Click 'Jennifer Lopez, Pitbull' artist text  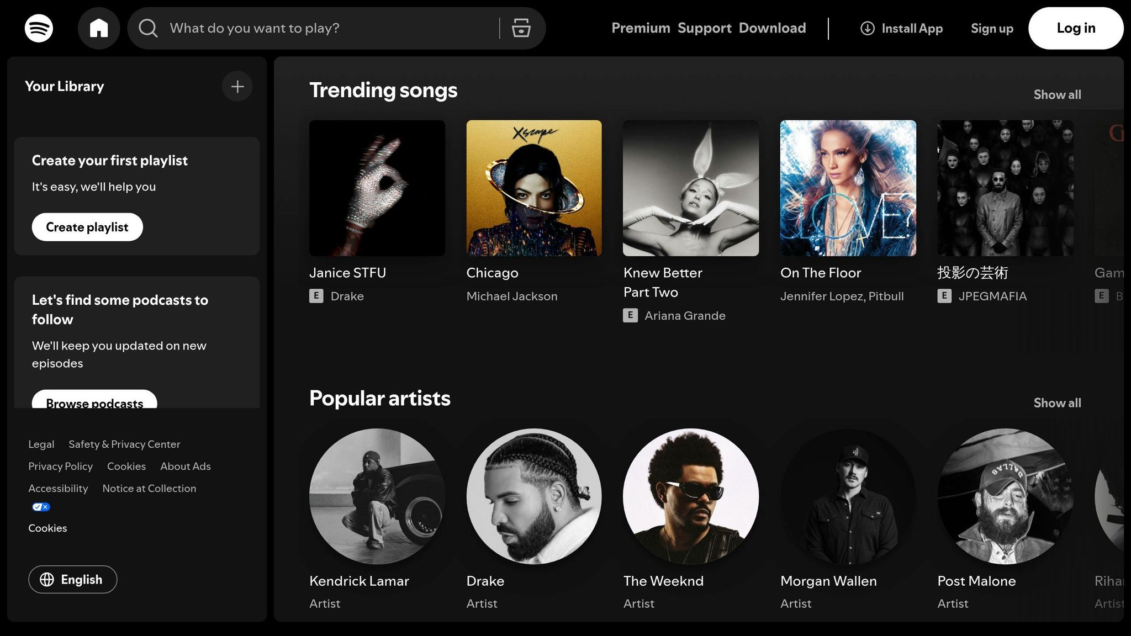coord(842,296)
